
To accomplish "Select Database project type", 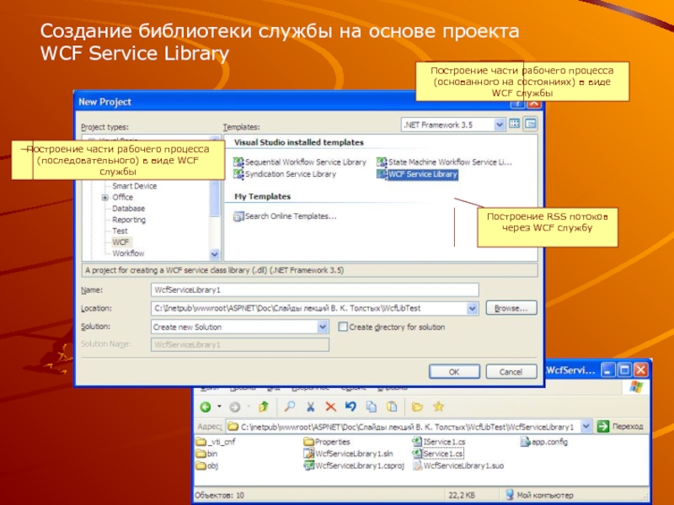I will (129, 208).
